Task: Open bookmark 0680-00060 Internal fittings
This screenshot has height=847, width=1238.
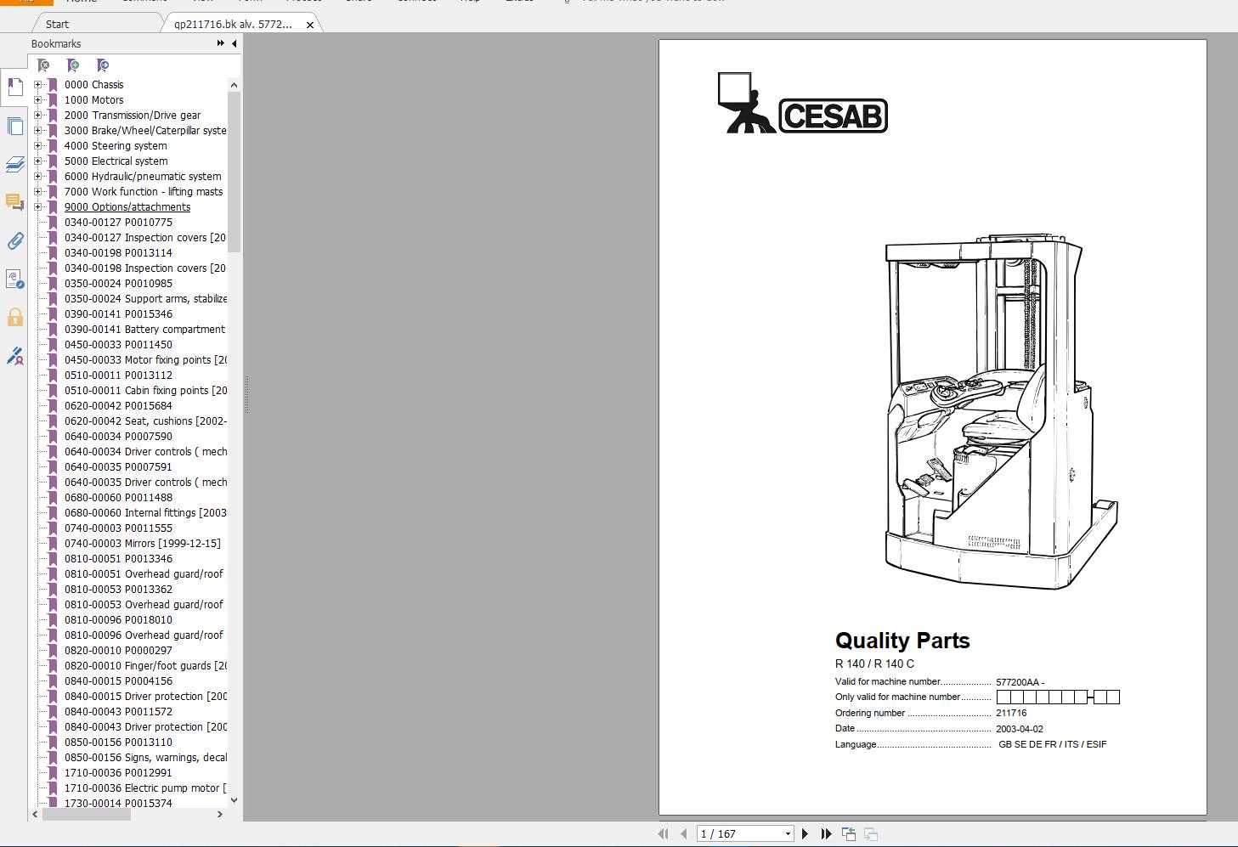Action: [145, 513]
